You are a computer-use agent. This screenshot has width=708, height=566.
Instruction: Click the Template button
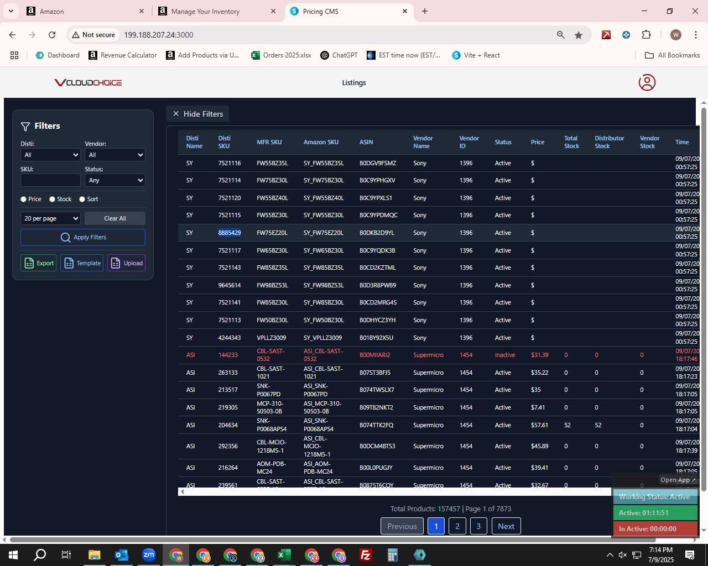82,263
